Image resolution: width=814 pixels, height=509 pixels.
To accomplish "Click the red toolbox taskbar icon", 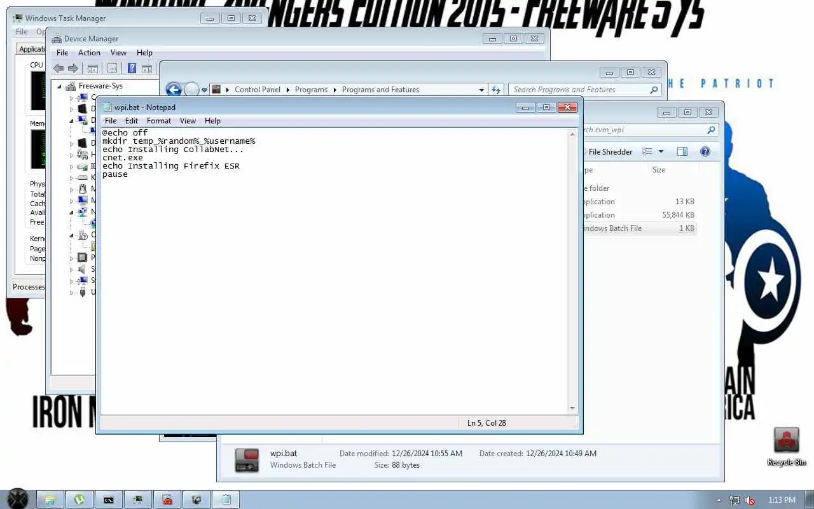I will pos(167,499).
